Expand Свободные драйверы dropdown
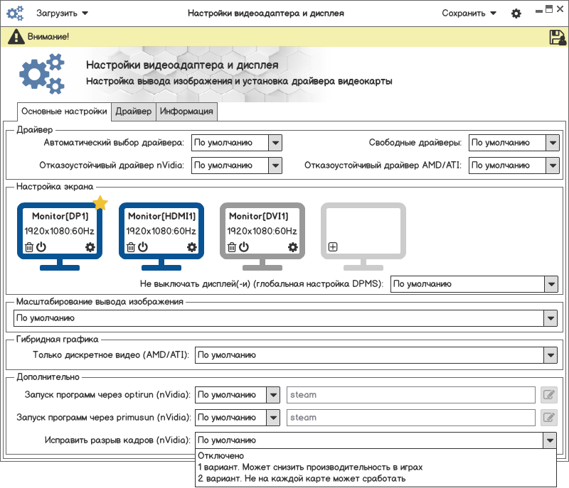 [x=514, y=143]
